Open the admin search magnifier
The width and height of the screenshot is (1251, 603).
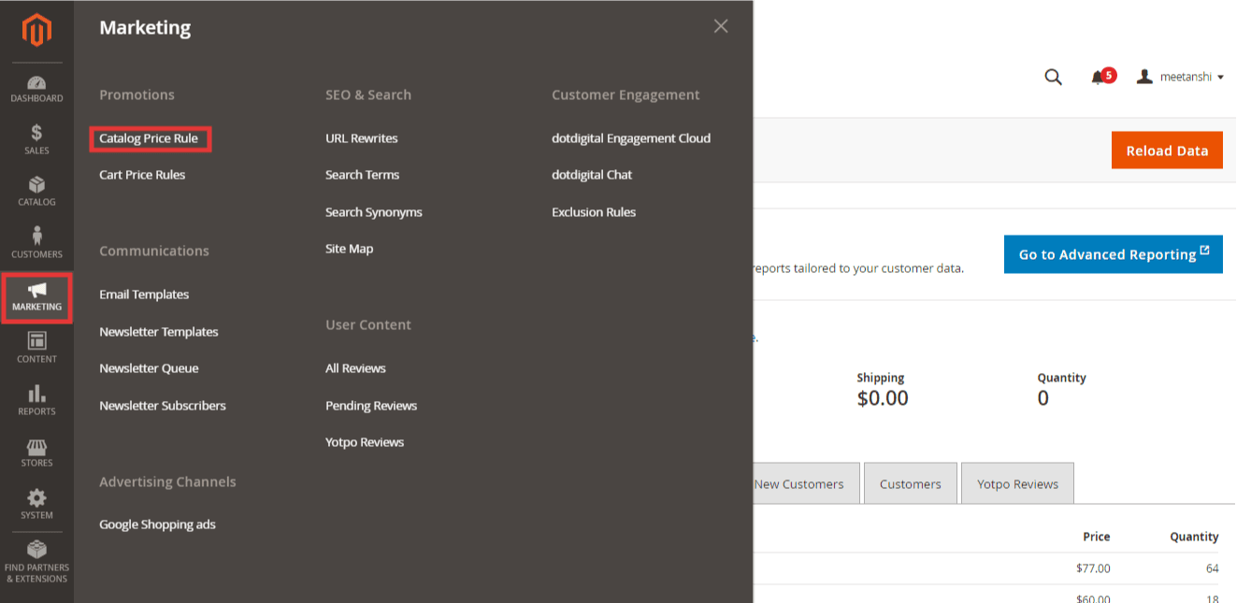coord(1053,77)
